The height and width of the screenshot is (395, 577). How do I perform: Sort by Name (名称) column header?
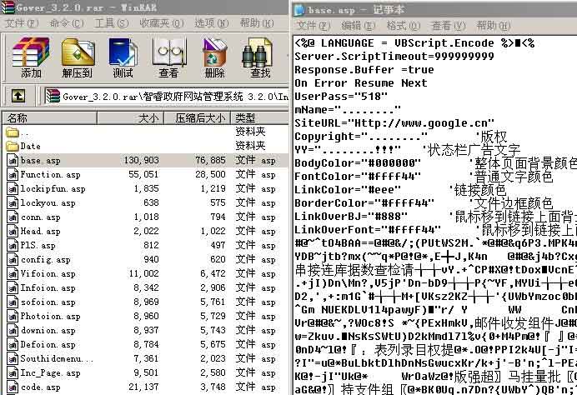tap(50, 118)
